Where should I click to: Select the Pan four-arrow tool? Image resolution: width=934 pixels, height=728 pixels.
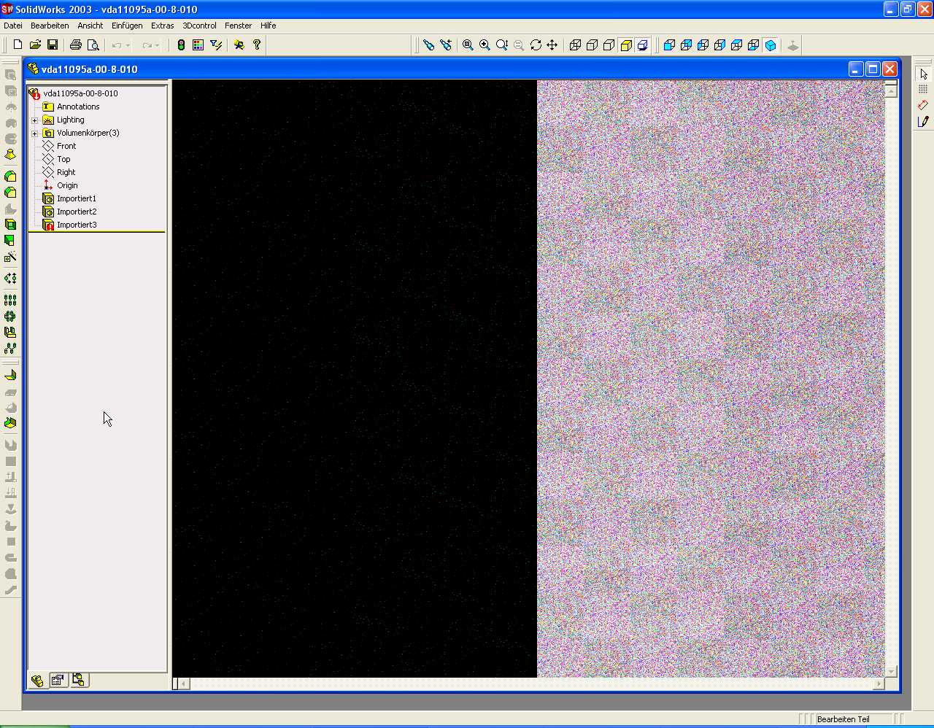click(552, 45)
